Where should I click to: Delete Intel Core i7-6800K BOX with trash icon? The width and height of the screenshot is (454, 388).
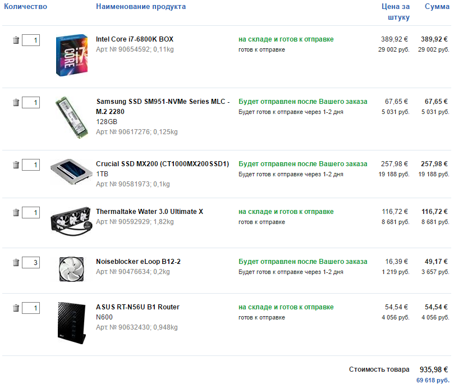16,40
